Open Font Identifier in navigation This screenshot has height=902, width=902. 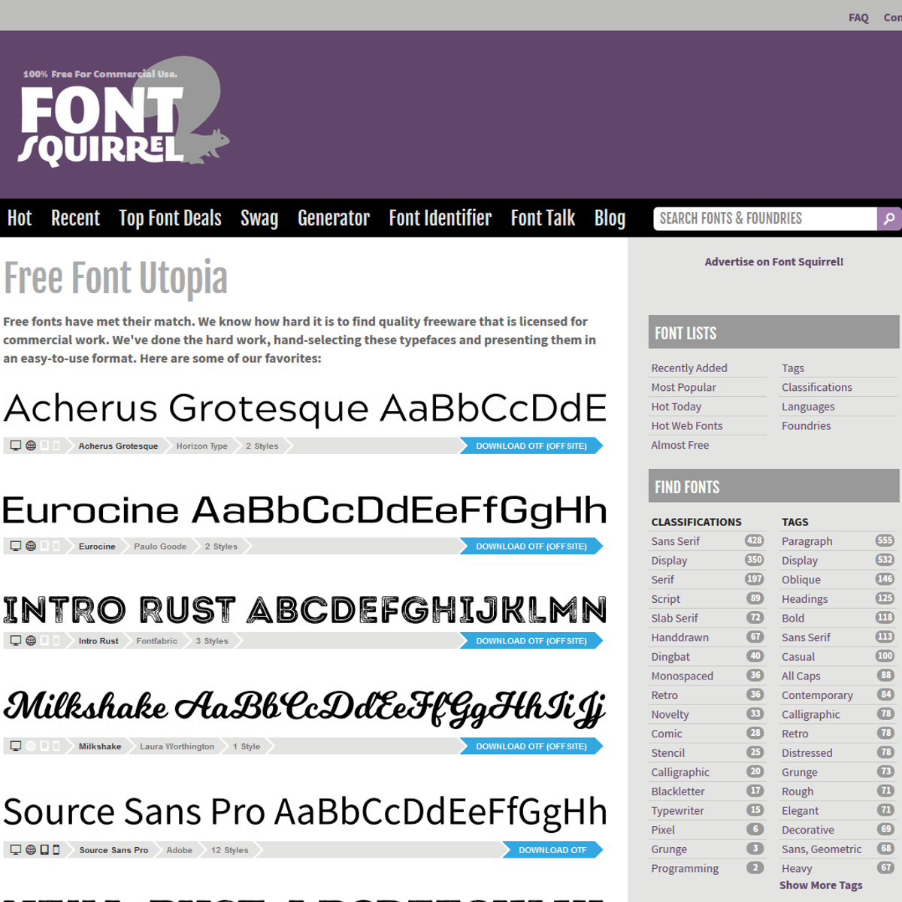[440, 218]
